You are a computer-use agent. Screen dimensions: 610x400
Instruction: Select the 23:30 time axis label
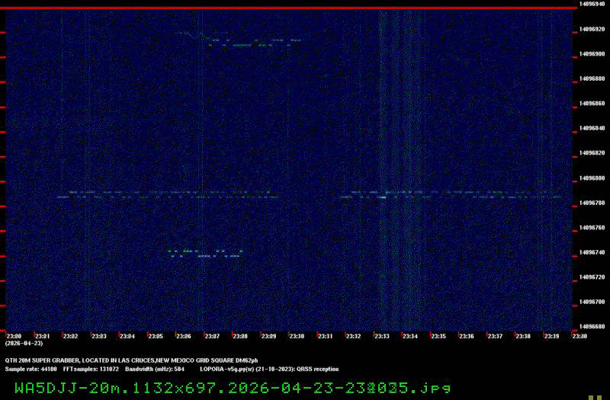tap(297, 336)
